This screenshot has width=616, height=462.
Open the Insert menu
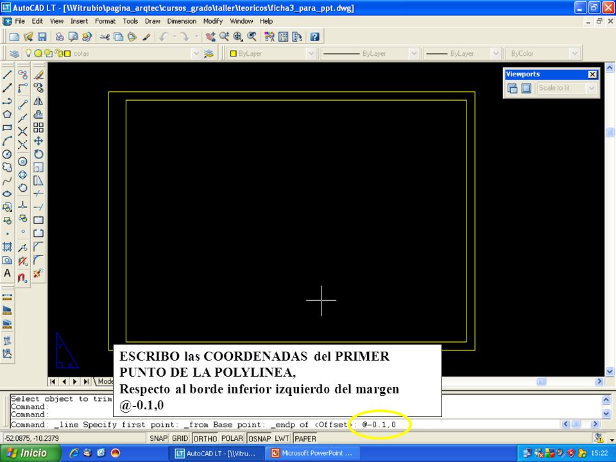coord(79,21)
